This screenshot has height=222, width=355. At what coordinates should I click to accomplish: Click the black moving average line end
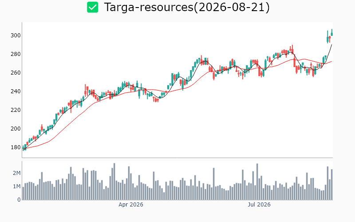[331, 45]
